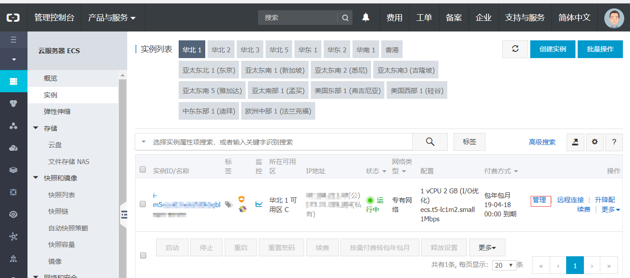Click the 批量操作 button
The width and height of the screenshot is (630, 278).
tap(600, 49)
